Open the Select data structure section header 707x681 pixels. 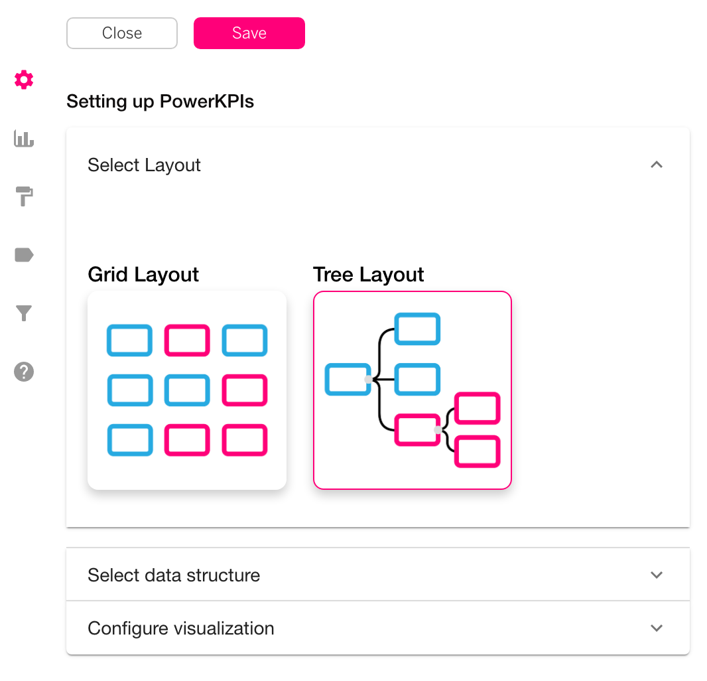378,575
